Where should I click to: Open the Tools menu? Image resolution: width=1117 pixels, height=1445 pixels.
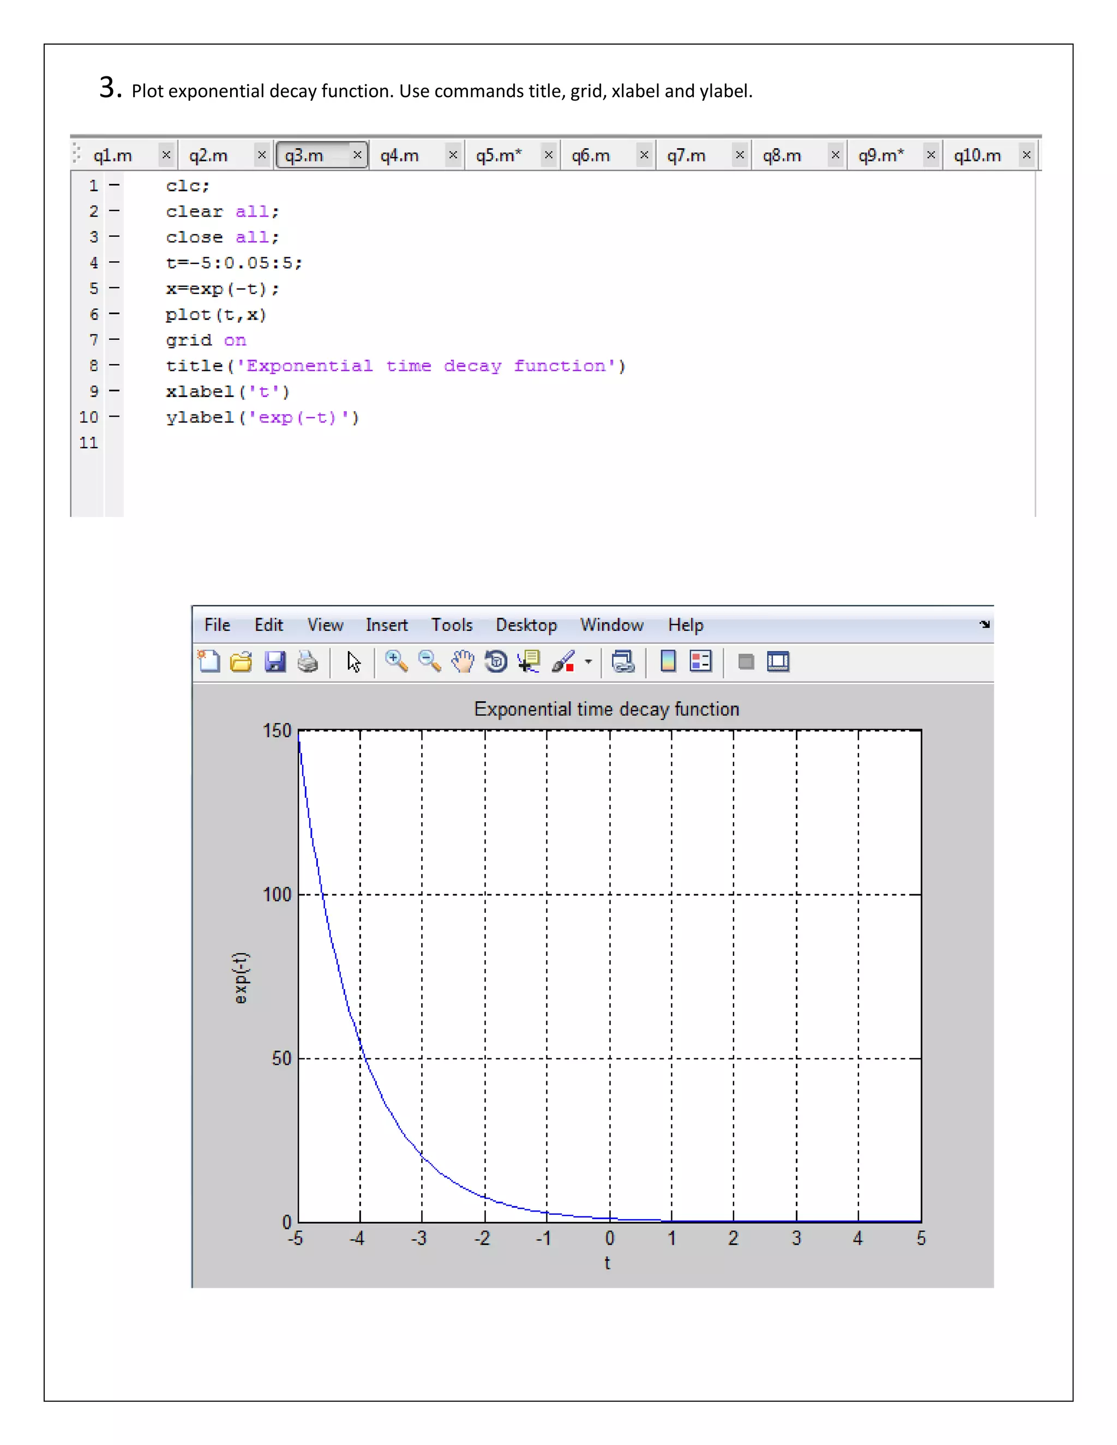[x=452, y=624]
